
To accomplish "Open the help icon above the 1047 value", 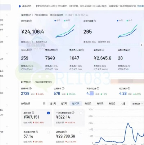I will pos(82,50).
